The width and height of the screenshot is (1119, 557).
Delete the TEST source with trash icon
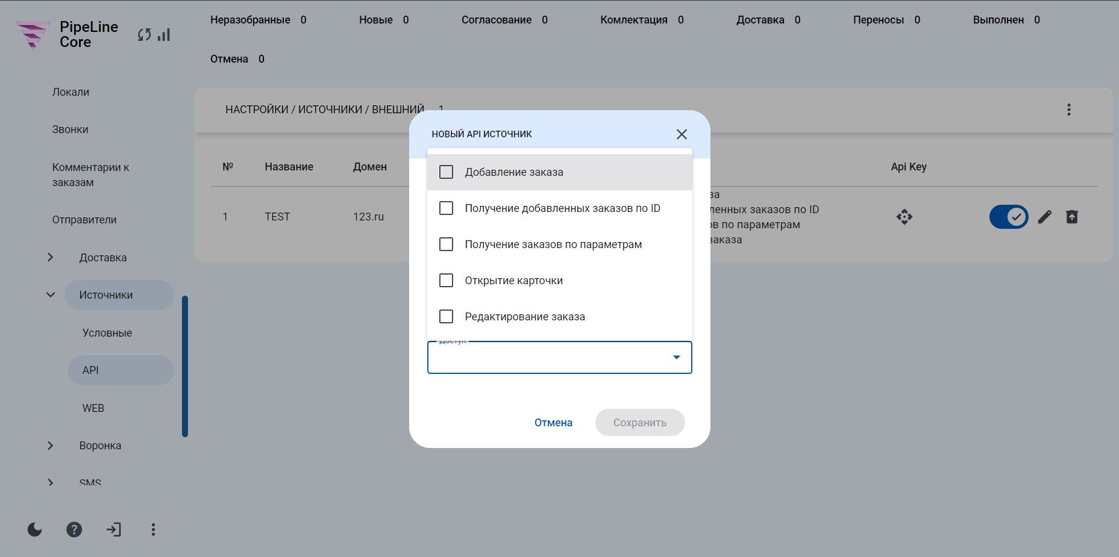(x=1071, y=217)
